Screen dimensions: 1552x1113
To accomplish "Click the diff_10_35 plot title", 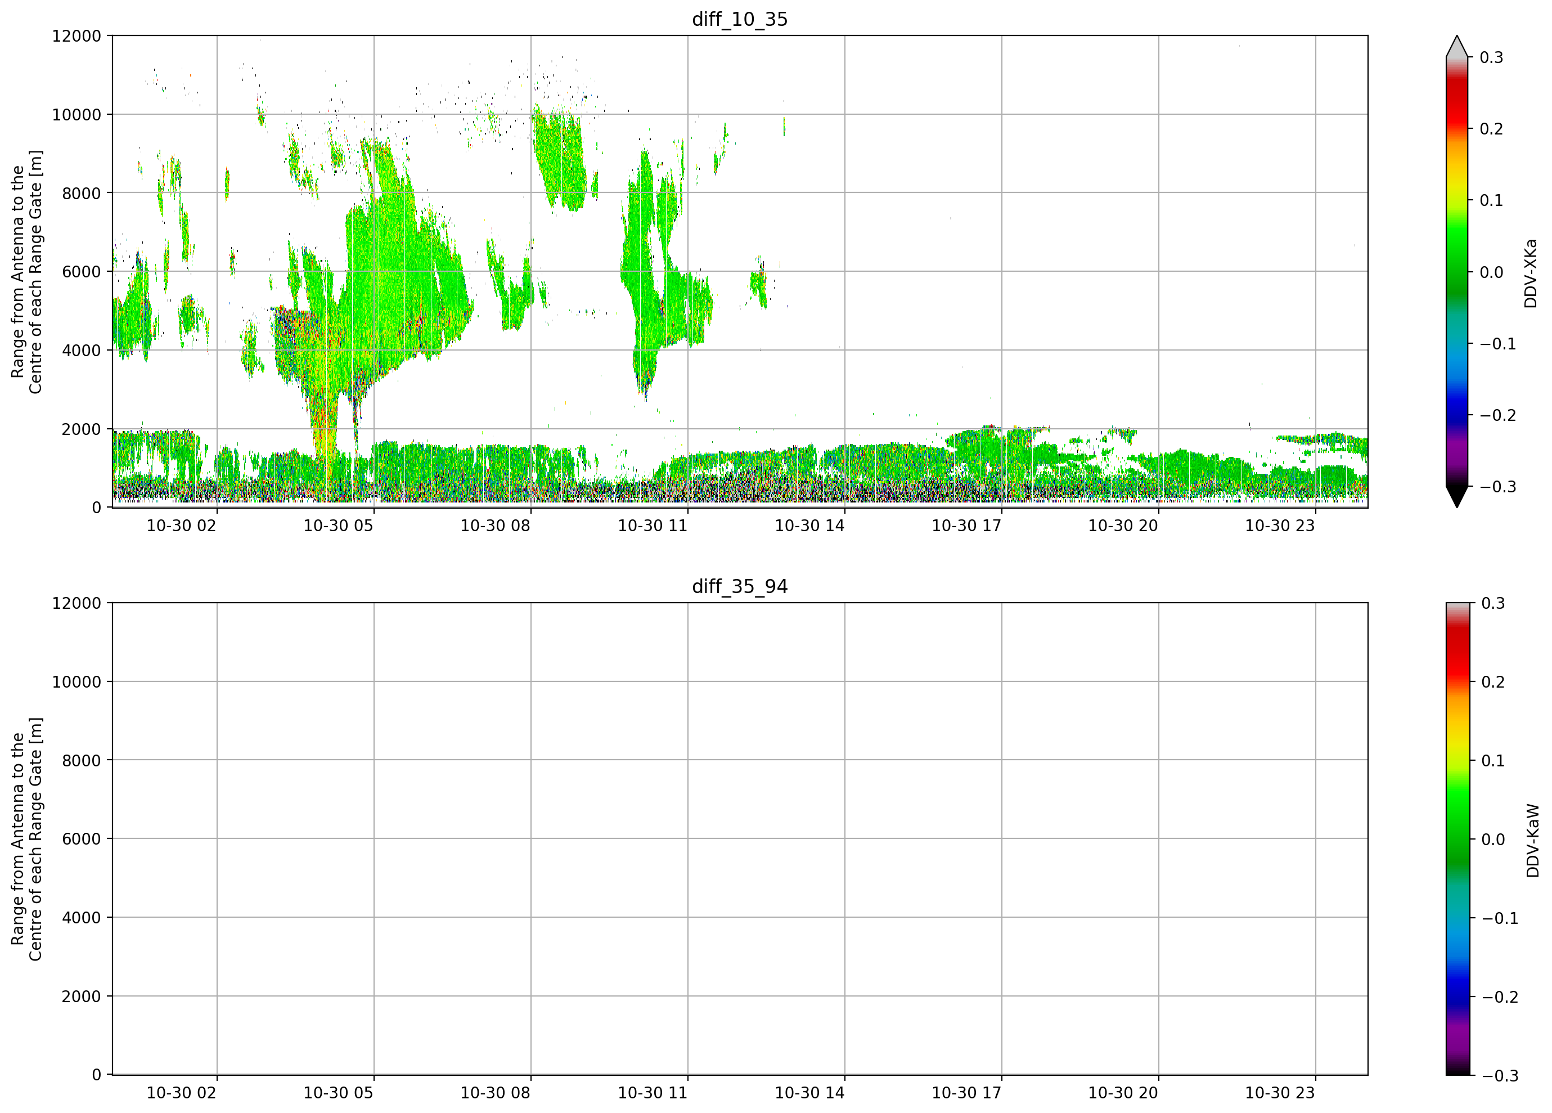I will point(740,19).
